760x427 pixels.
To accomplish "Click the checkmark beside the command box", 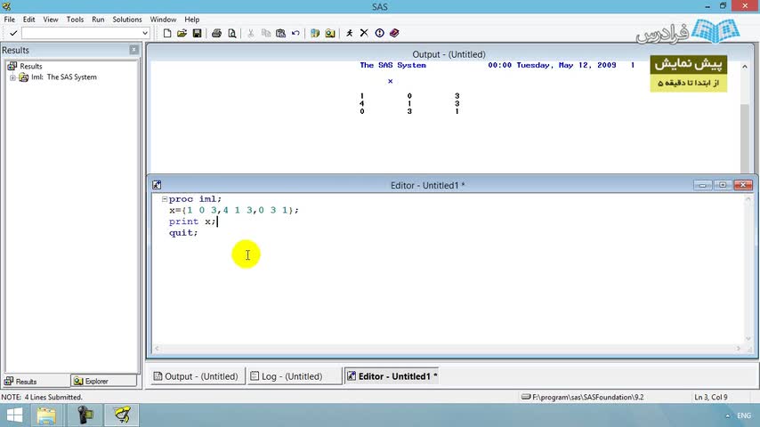I will [13, 33].
